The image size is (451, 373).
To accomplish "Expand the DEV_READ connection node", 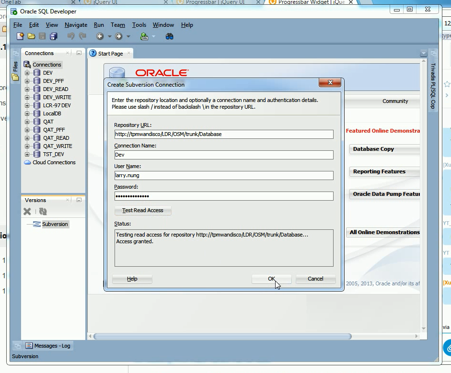I will pos(27,89).
